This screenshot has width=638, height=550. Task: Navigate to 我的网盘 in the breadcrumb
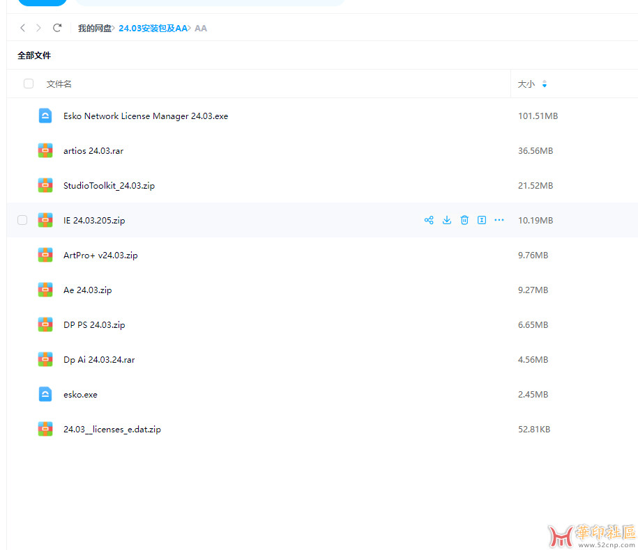(94, 28)
